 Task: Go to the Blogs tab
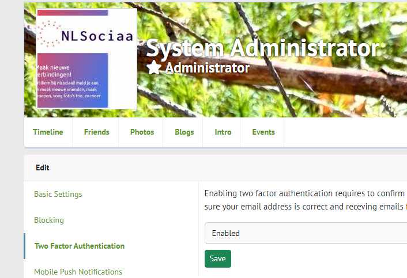184,132
